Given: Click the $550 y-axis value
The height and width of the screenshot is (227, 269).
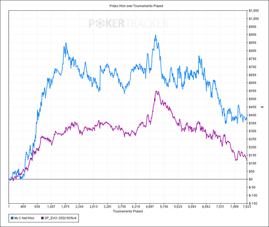Looking at the screenshot, I should pyautogui.click(x=252, y=91).
